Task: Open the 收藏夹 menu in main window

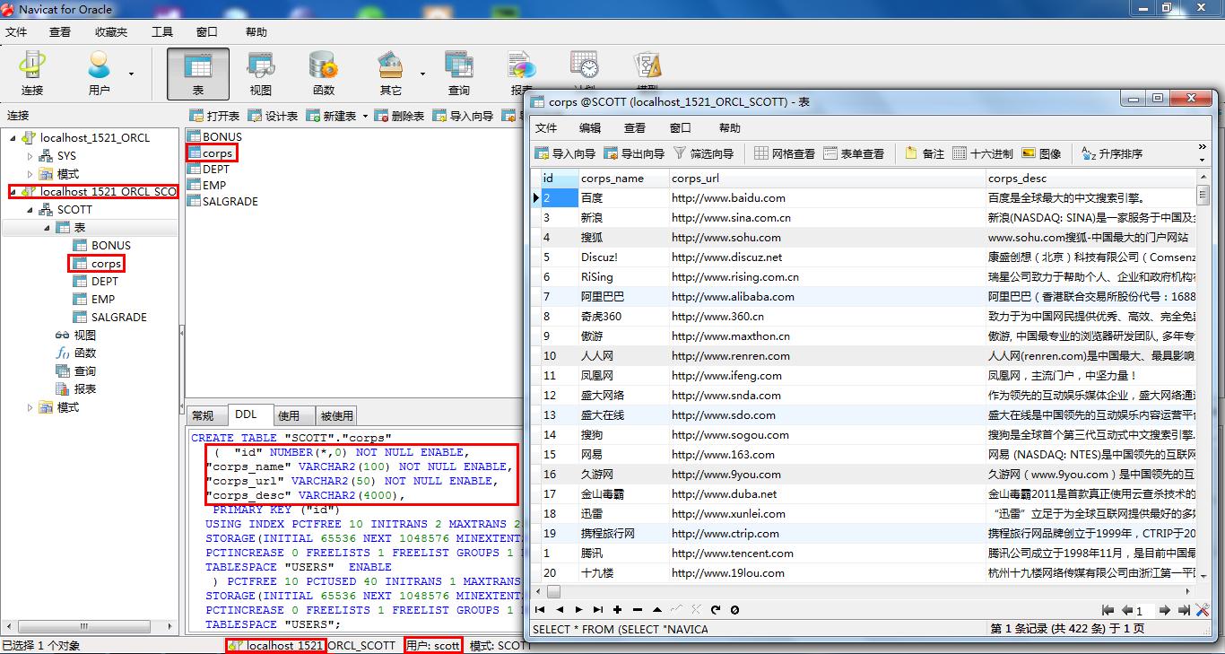Action: point(111,31)
